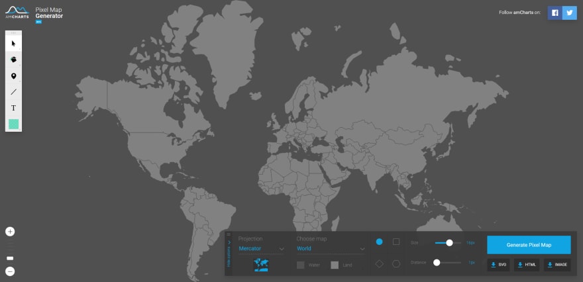Collapse panel via Hide options arrow

[229, 242]
